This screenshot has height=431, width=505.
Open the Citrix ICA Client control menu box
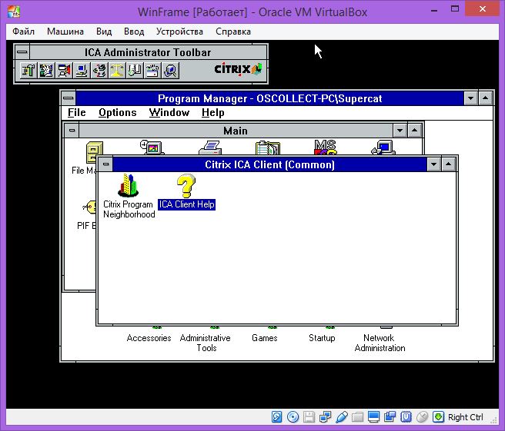(x=105, y=164)
